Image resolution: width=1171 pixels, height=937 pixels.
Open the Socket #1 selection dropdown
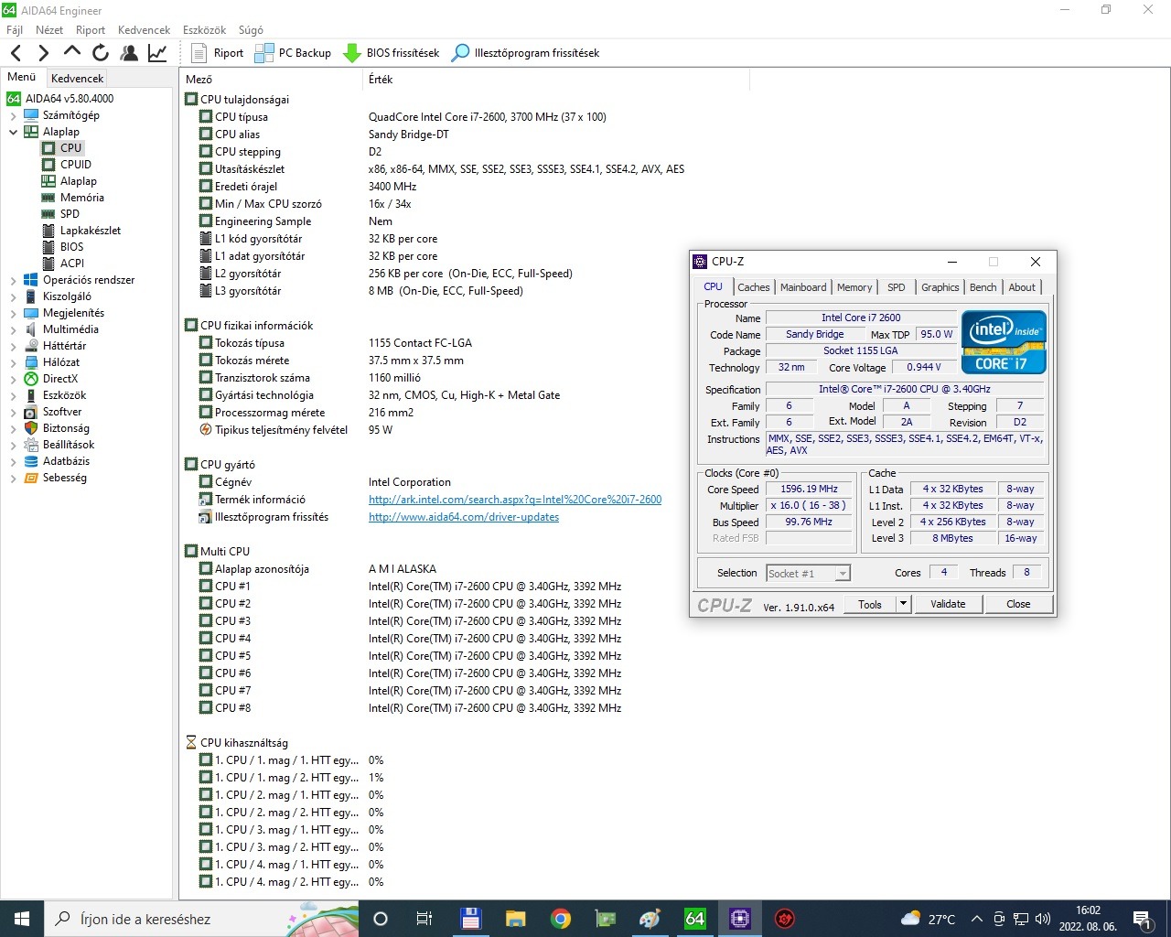(808, 573)
